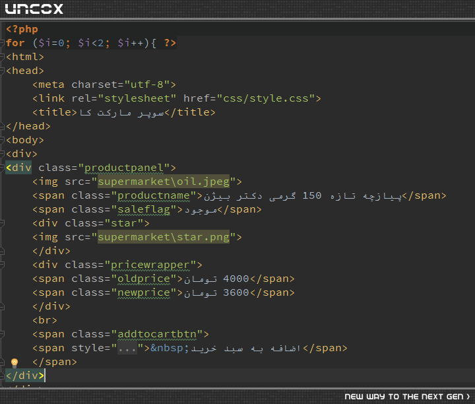This screenshot has width=475, height=404.
Task: Click the <title> opening tag
Action: [55, 112]
